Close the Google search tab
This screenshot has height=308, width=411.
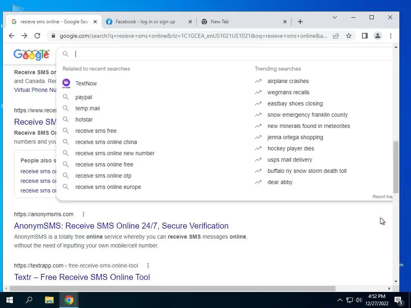click(95, 22)
